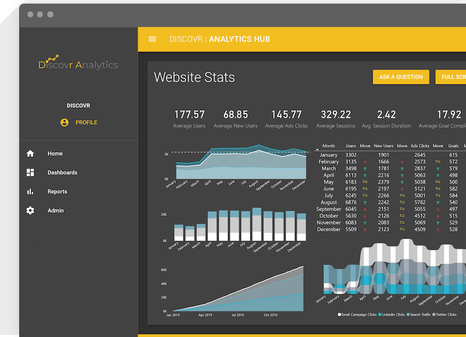Click the Discovr Analytics logo
Screen dimensions: 466x337
[x=78, y=63]
